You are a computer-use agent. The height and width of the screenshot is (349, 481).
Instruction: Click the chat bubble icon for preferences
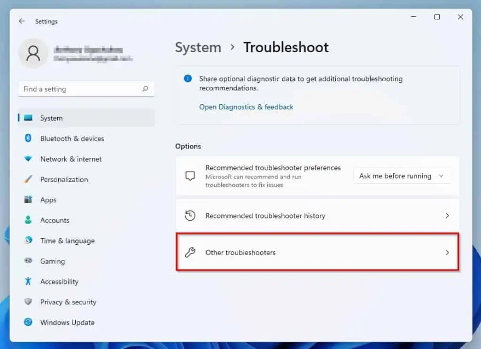(190, 176)
